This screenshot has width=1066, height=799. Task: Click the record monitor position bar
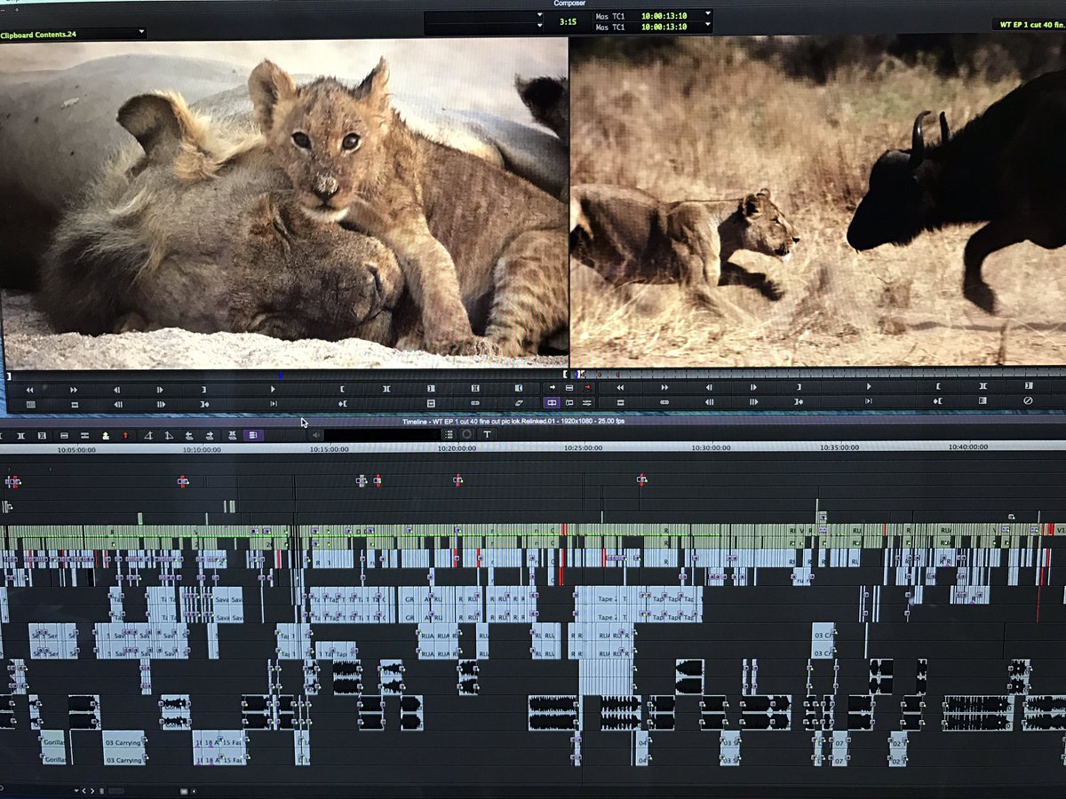818,374
